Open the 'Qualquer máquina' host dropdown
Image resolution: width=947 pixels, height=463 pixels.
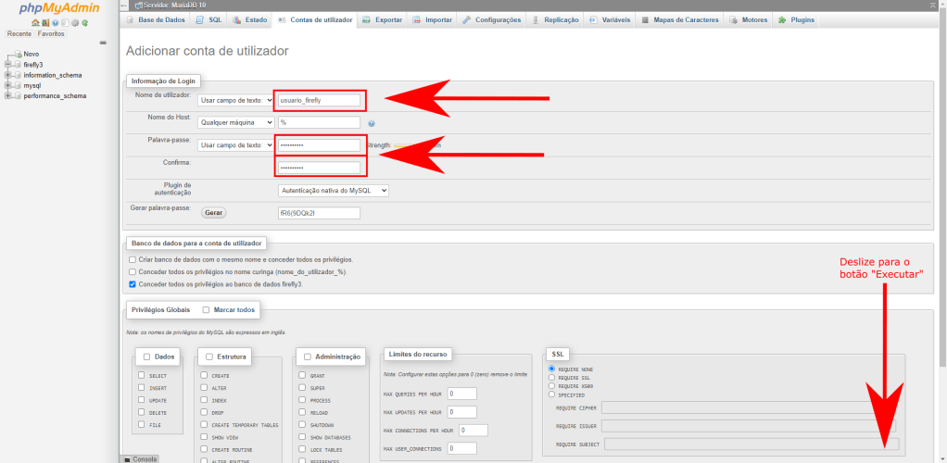(236, 122)
